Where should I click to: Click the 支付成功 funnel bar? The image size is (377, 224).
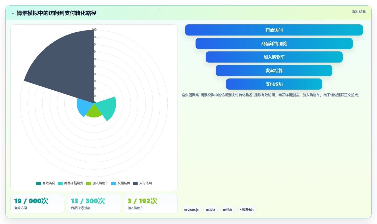pyautogui.click(x=274, y=84)
